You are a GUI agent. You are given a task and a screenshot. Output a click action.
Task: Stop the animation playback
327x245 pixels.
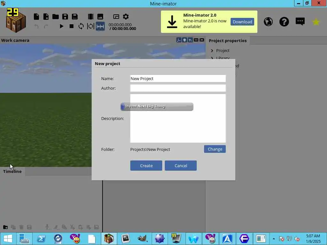[x=71, y=26]
